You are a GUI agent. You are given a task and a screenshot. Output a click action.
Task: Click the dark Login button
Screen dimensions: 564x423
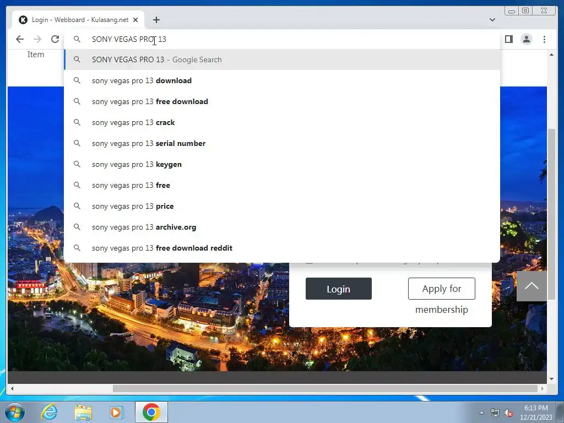(339, 289)
